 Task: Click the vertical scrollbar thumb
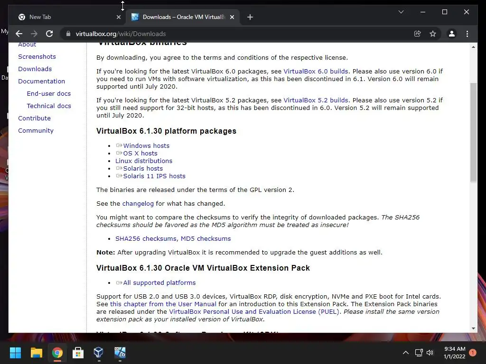pos(473,133)
